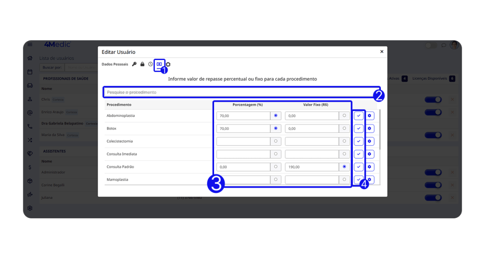
Task: Confirm the Consulta Imediata row check button
Action: coord(359,154)
